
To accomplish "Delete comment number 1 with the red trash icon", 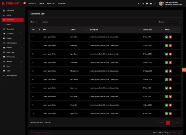I will [170, 37].
